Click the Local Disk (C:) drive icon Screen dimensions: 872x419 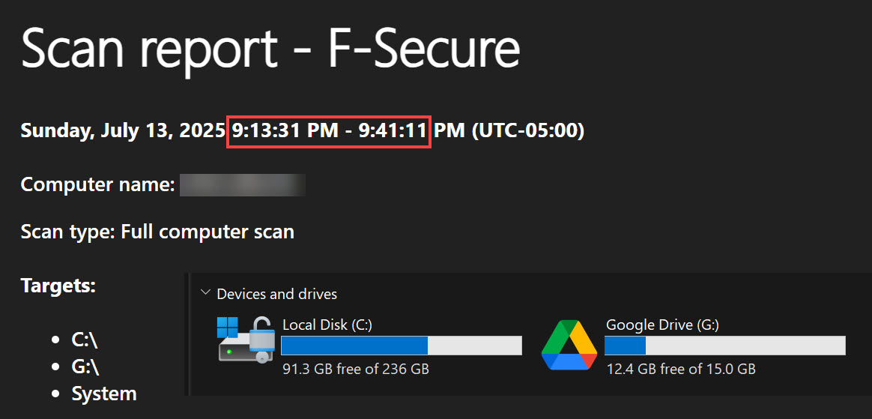click(245, 339)
